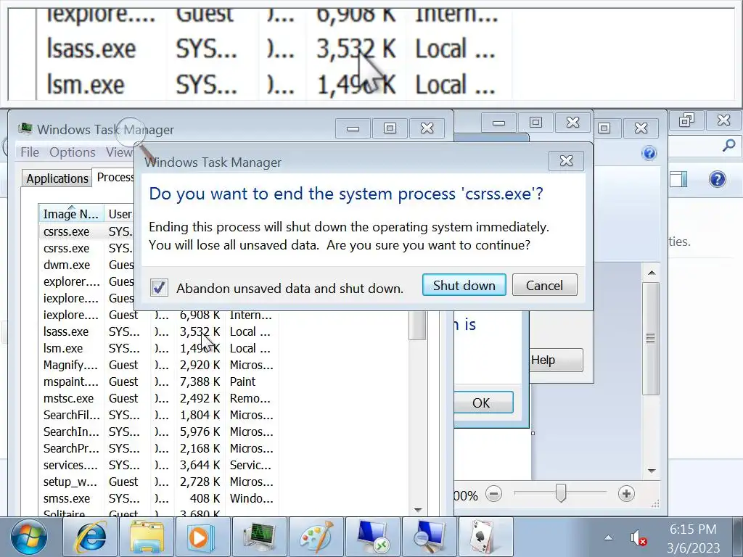Select the SearchIn... process row
Image resolution: width=743 pixels, height=557 pixels.
[159, 432]
